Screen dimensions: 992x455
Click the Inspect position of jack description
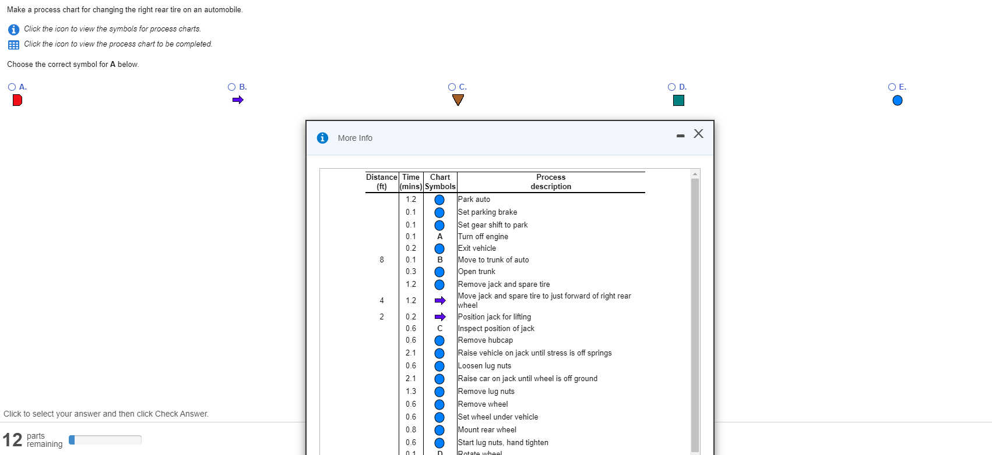click(x=496, y=328)
